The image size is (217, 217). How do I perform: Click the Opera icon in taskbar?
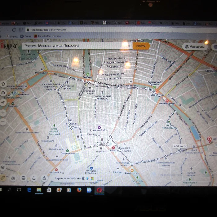coord(99,190)
